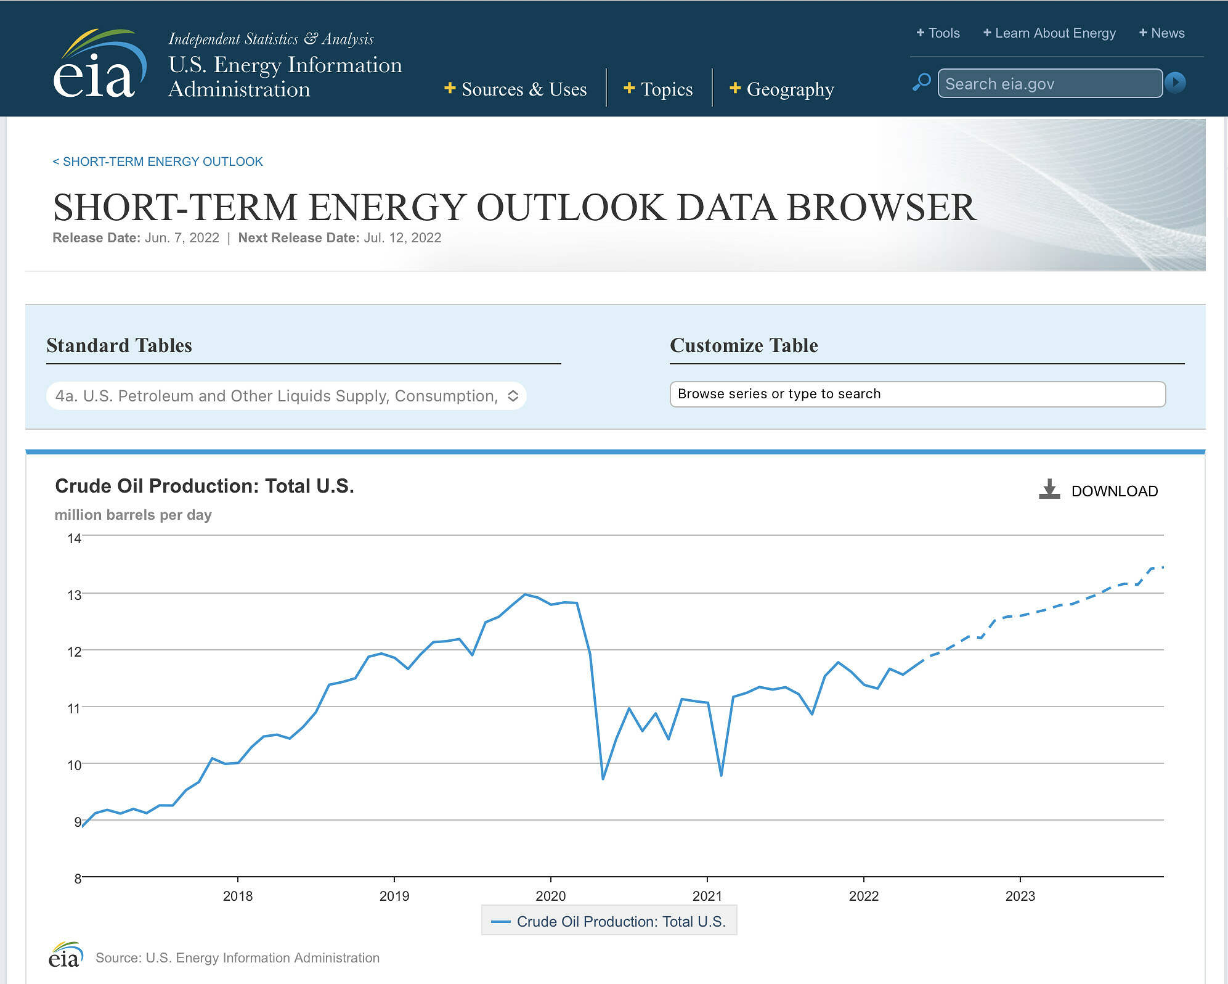Open the Standard Tables dropdown selector

coord(286,396)
